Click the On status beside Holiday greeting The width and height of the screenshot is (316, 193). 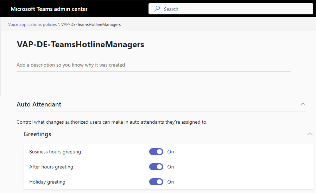[171, 182]
